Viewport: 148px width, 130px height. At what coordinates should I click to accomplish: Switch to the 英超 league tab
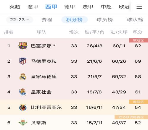[15, 7]
